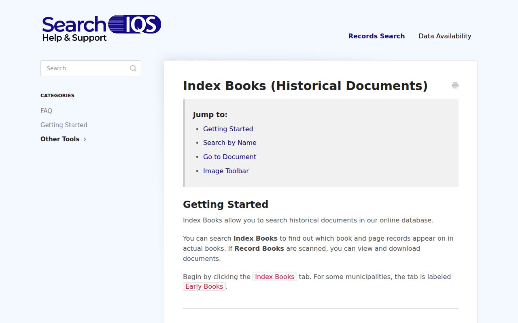This screenshot has width=518, height=323.
Task: Jump to Search by Name section
Action: (229, 143)
